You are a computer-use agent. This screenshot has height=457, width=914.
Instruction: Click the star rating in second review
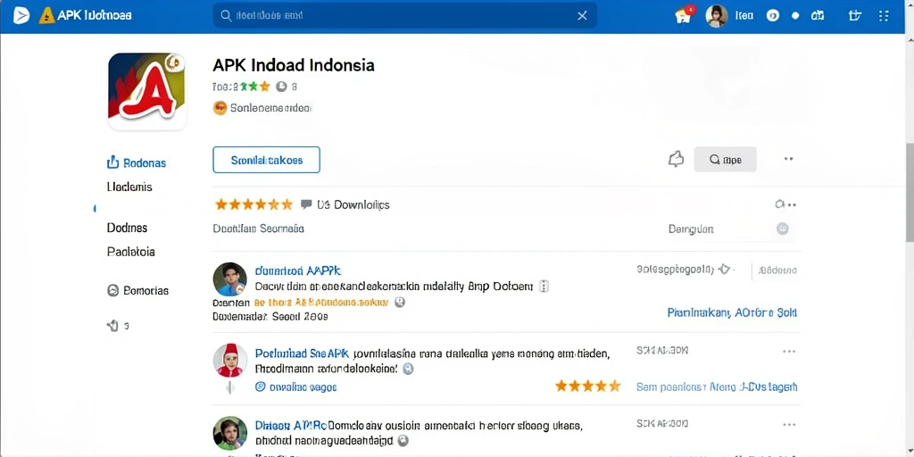587,386
